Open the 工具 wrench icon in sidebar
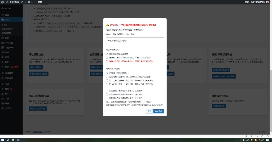The width and height of the screenshot is (272, 142). click(2, 99)
